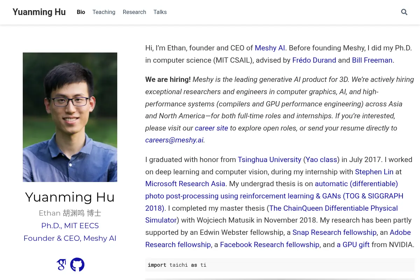Viewport: 420px width, 280px height.
Task: Visit the career site link
Action: tap(211, 128)
